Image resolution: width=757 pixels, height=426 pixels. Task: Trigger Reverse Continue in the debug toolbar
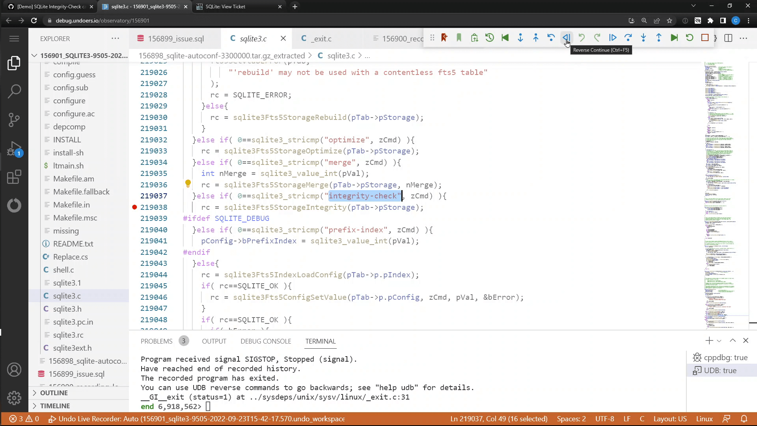click(567, 37)
